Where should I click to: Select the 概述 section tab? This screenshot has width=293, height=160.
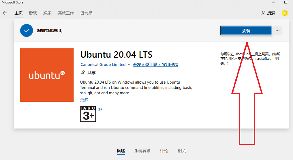pos(121,151)
